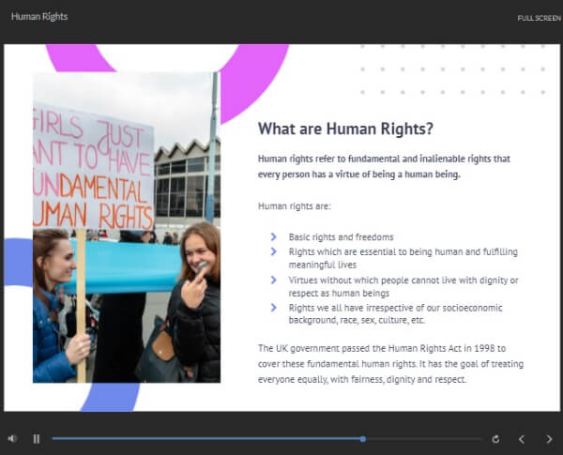Advance to the next slide arrow
Screen dimensions: 563x455
549,439
